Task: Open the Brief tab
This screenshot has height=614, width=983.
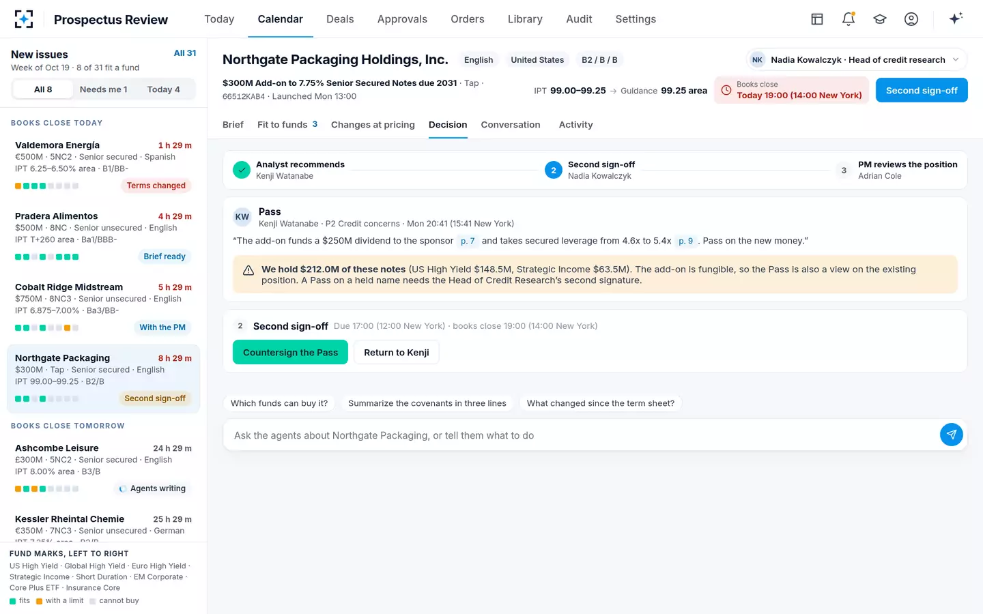Action: [233, 125]
